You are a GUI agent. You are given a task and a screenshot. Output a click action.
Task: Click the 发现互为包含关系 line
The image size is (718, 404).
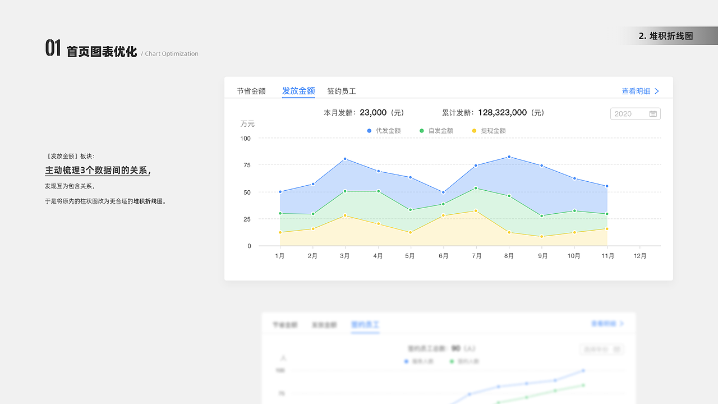pyautogui.click(x=69, y=186)
